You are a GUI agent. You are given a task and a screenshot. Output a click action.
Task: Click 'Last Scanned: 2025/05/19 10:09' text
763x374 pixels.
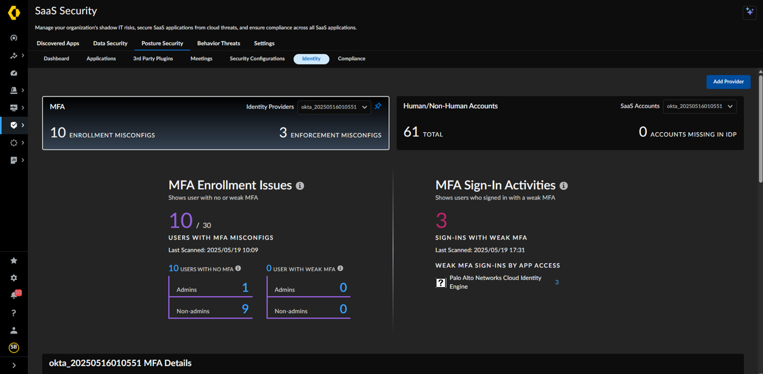[213, 250]
